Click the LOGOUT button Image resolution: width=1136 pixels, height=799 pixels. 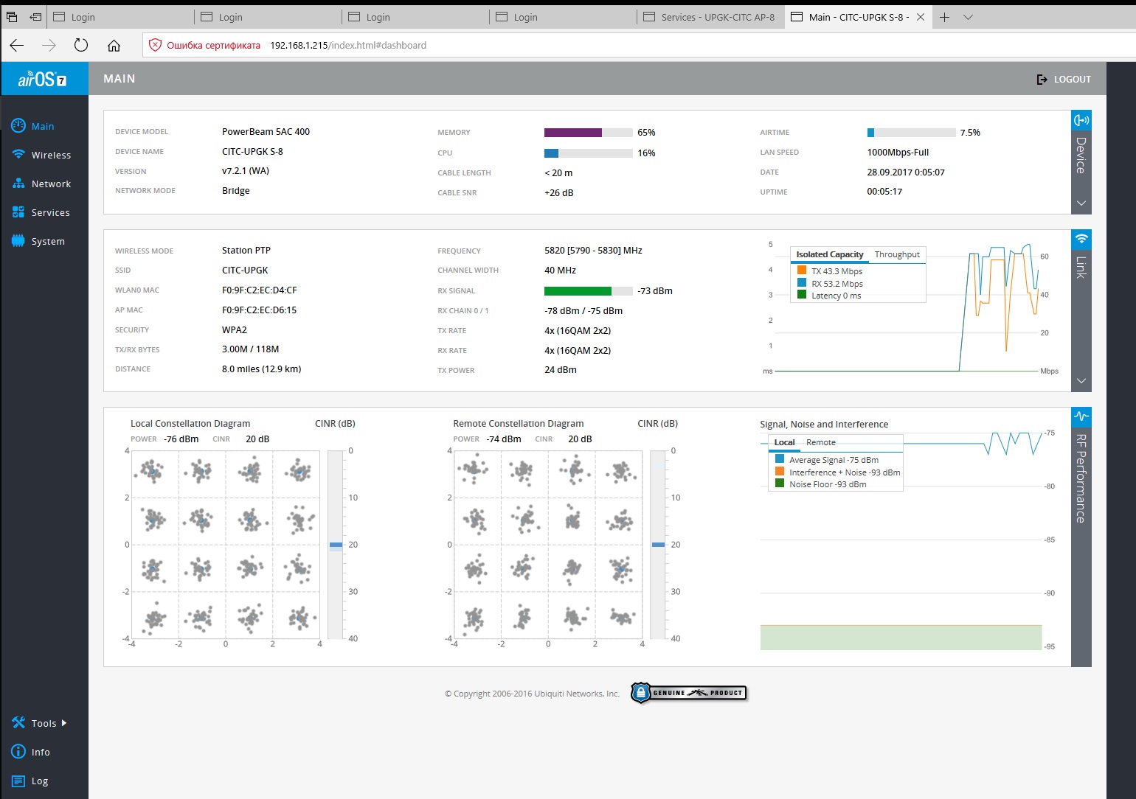[1064, 79]
